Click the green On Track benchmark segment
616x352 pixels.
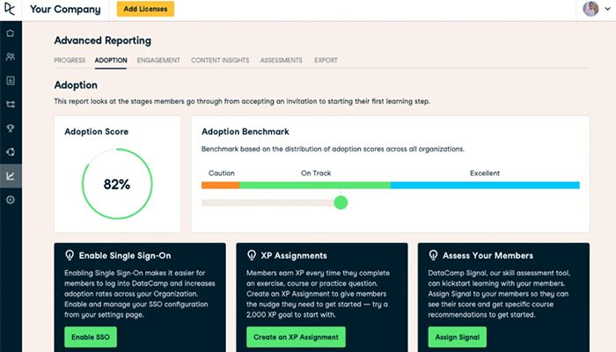pos(315,185)
